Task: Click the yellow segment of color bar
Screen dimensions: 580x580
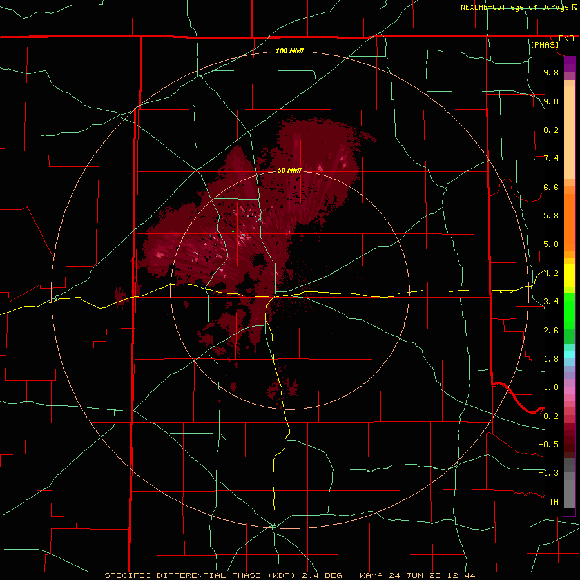Action: pyautogui.click(x=569, y=276)
